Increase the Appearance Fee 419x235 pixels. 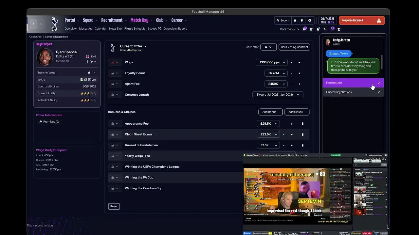pos(291,124)
